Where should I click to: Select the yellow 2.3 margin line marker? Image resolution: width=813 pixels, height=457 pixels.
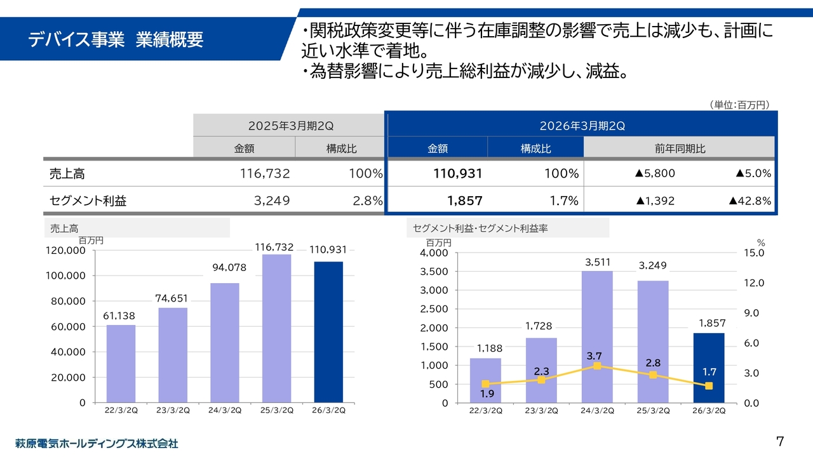click(541, 380)
